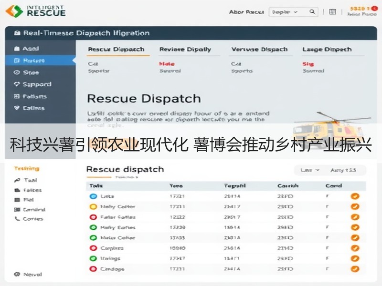Click the Candoge name cell
382x286 pixels.
pos(112,269)
